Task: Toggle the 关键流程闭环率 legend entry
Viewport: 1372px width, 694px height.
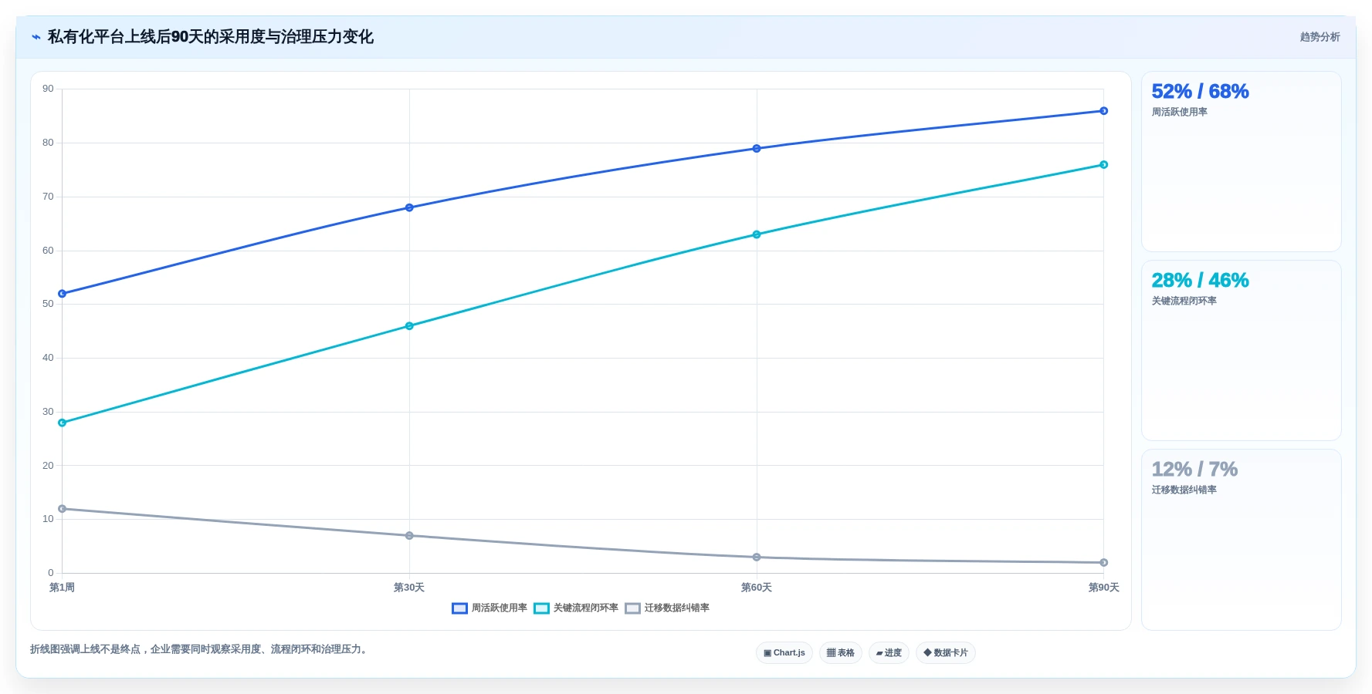Action: click(576, 608)
